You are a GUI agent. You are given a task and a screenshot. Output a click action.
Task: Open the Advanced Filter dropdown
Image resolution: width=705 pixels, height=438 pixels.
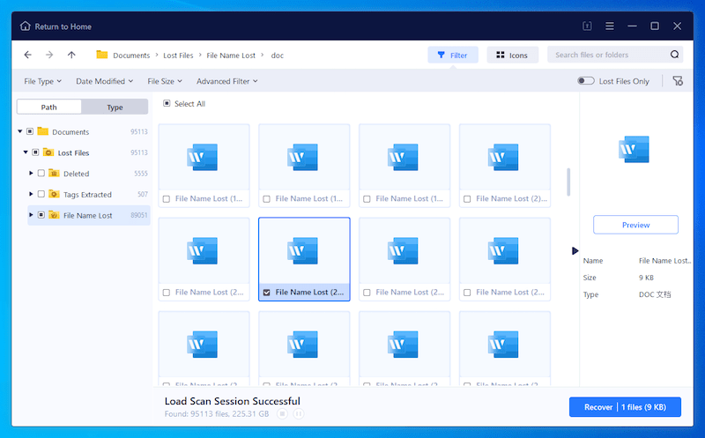tap(227, 81)
